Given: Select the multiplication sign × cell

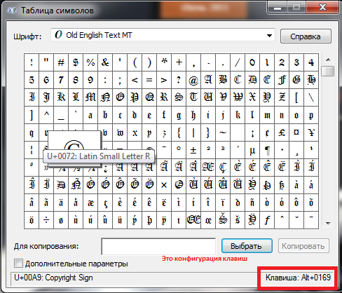Looking at the screenshot, I should pos(164,185).
